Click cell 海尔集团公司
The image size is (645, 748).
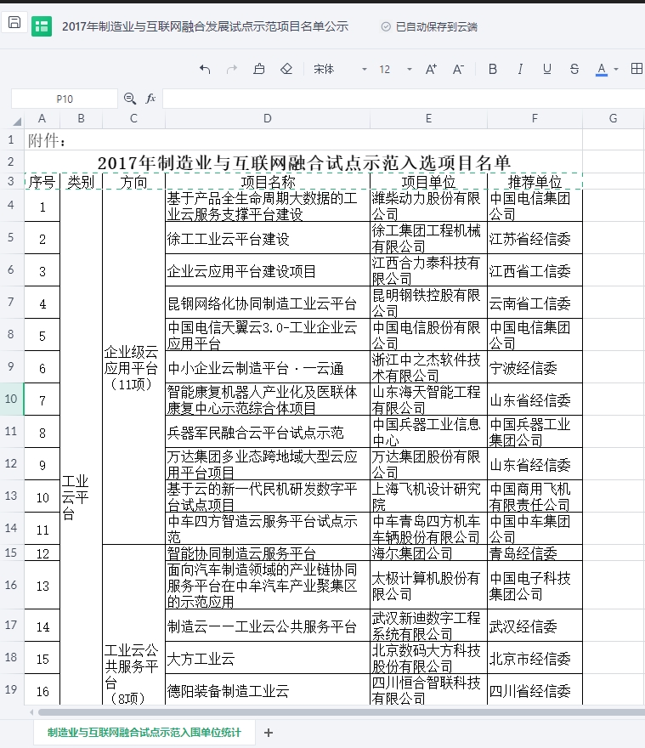pyautogui.click(x=428, y=552)
